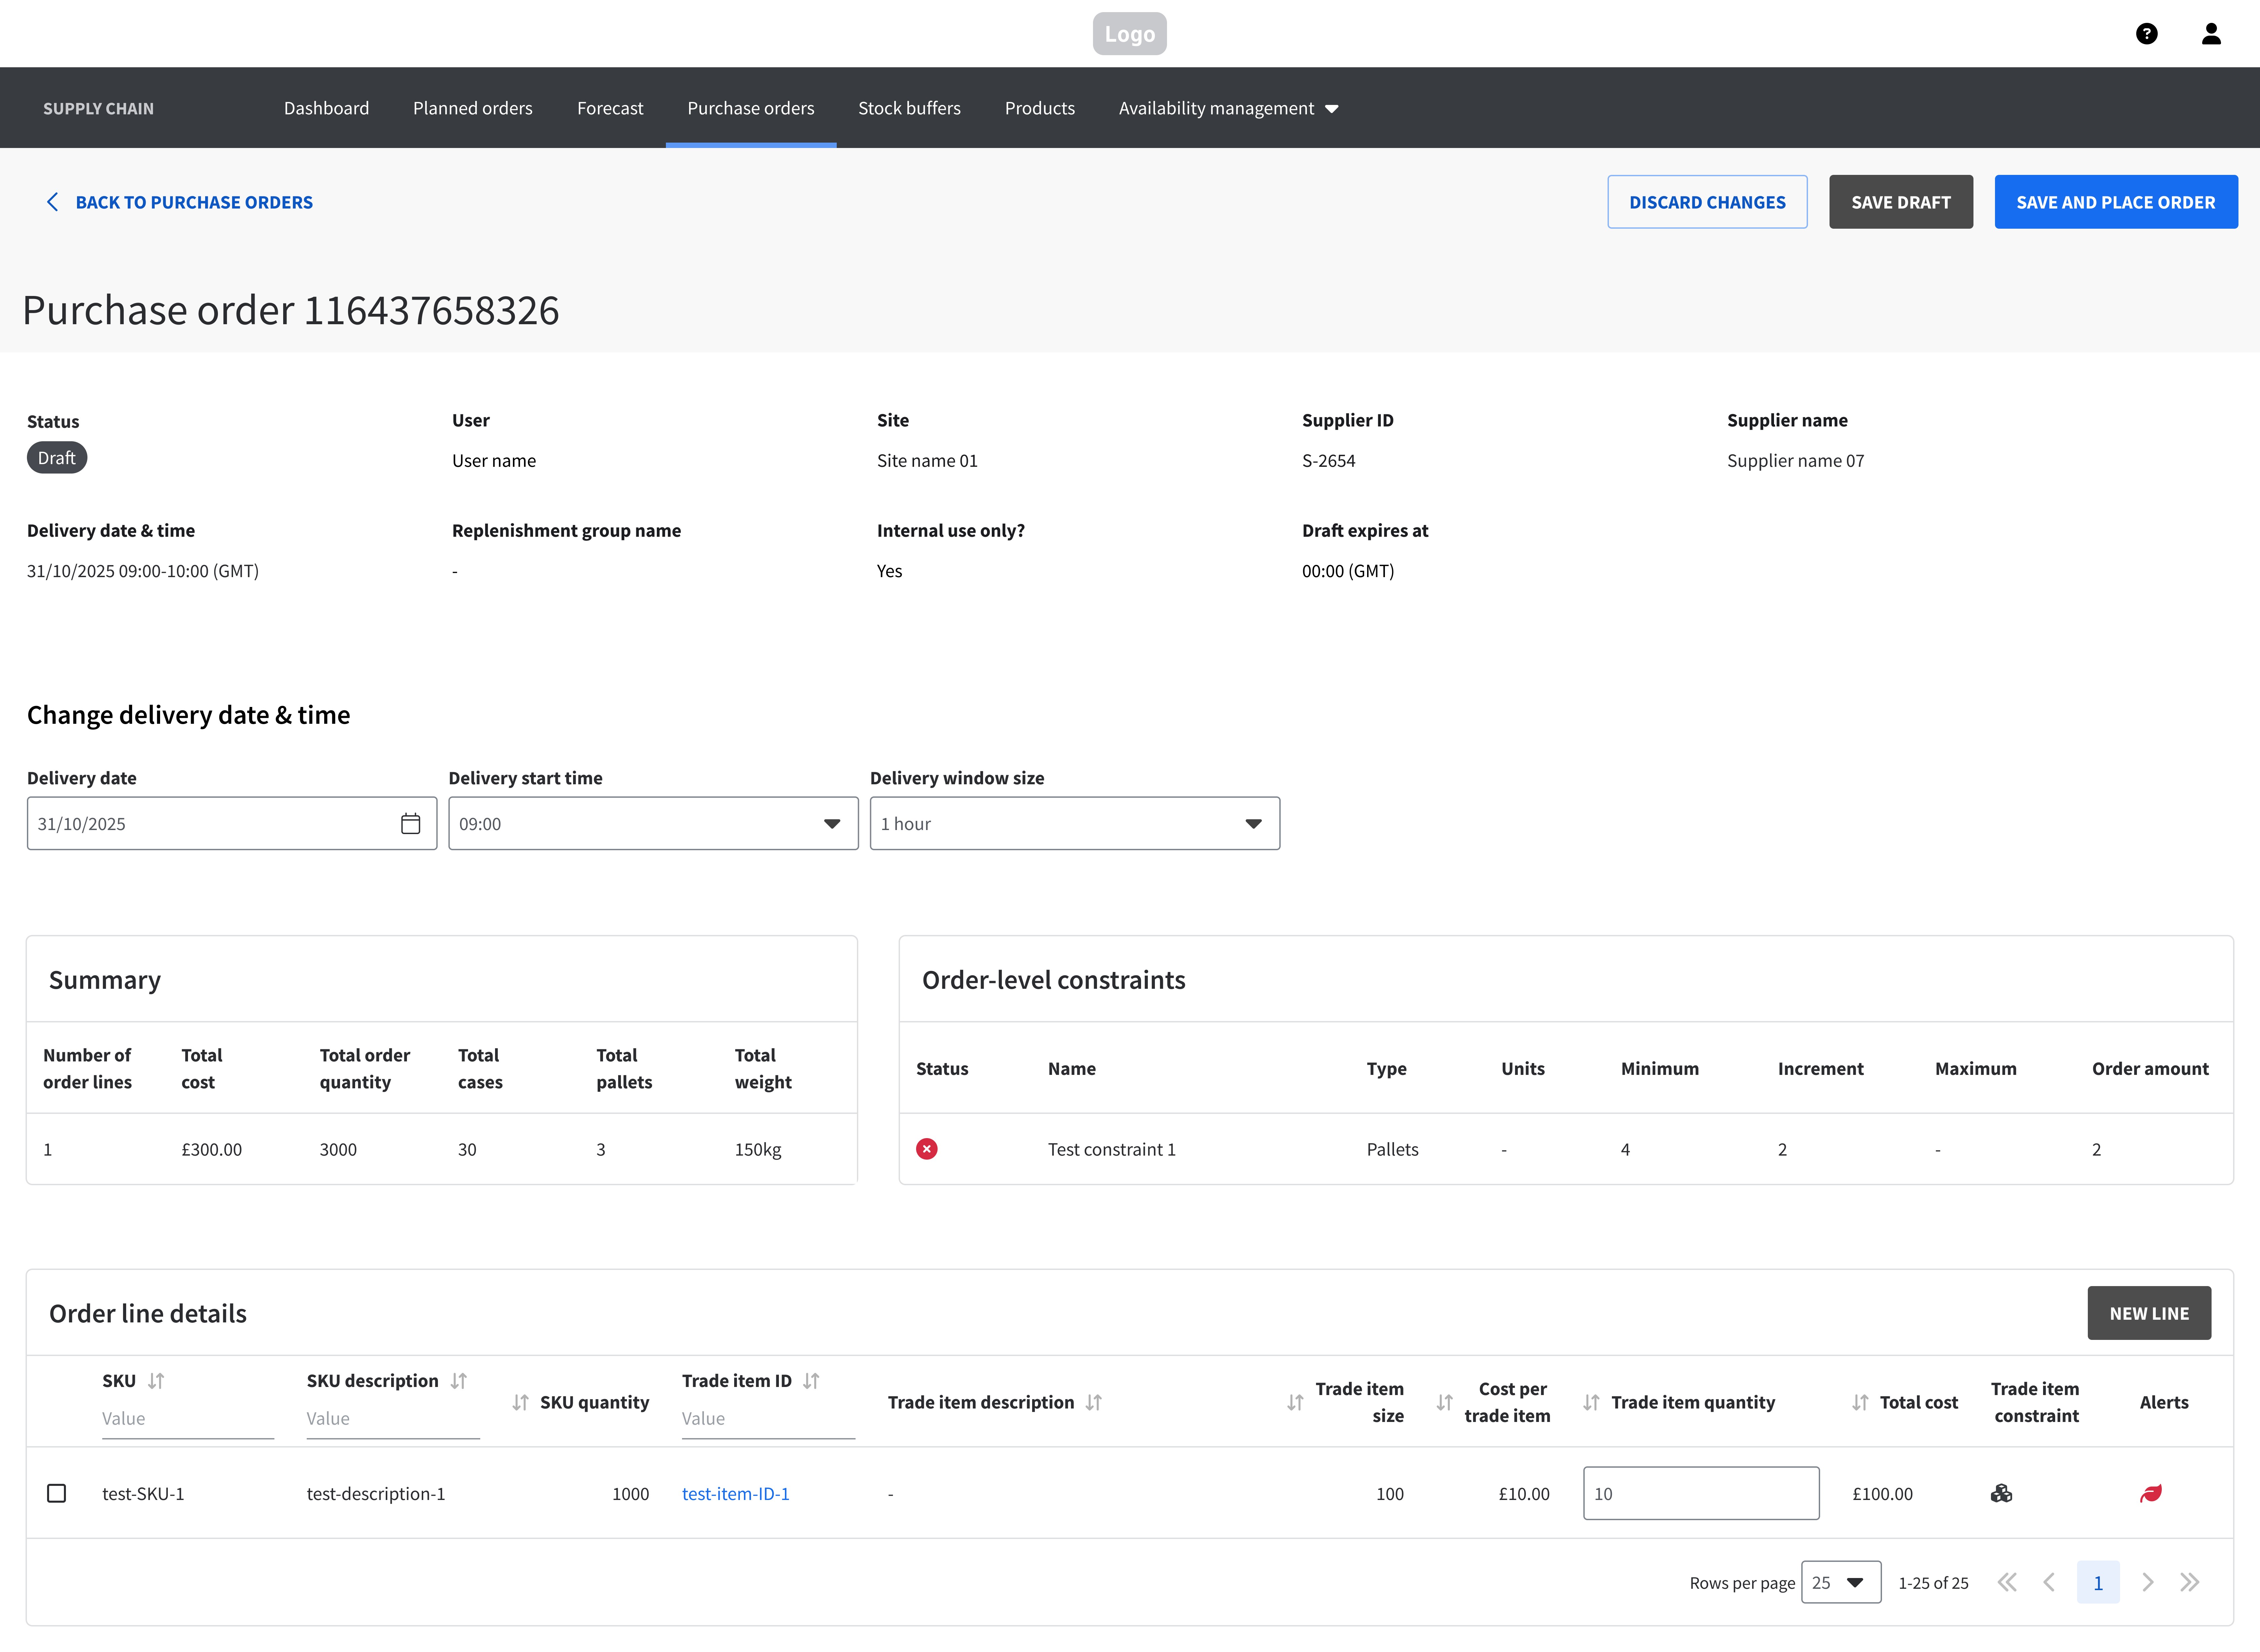This screenshot has height=1652, width=2260.
Task: Sort by Trade item ID column
Action: coord(811,1381)
